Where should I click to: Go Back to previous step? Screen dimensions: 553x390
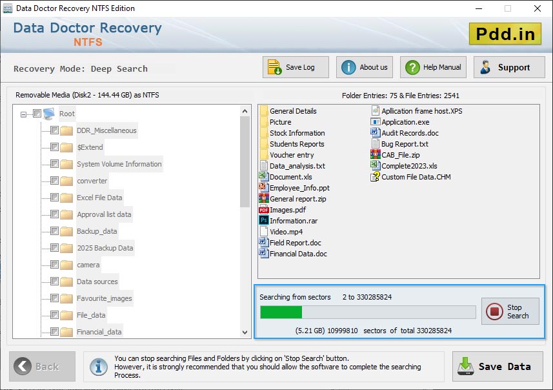point(43,366)
